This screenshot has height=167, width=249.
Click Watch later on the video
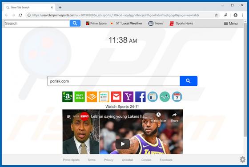tap(158, 117)
